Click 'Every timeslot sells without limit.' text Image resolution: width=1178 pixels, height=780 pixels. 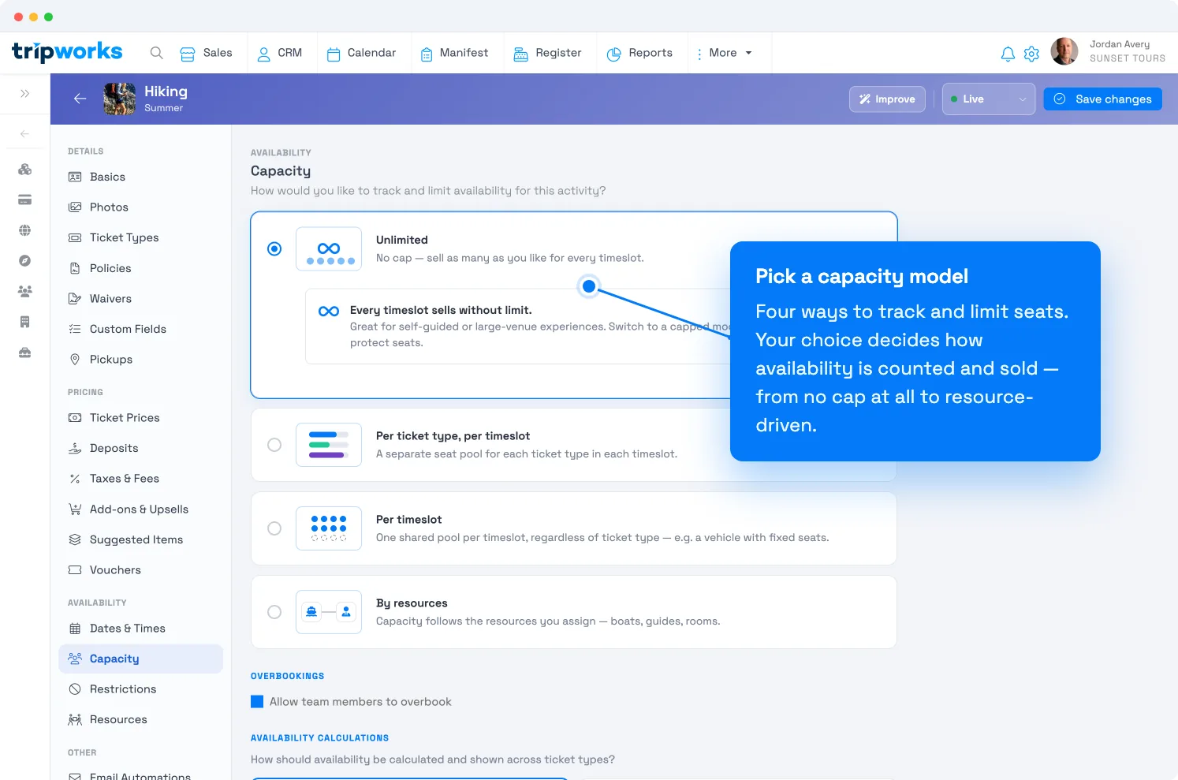(x=441, y=310)
